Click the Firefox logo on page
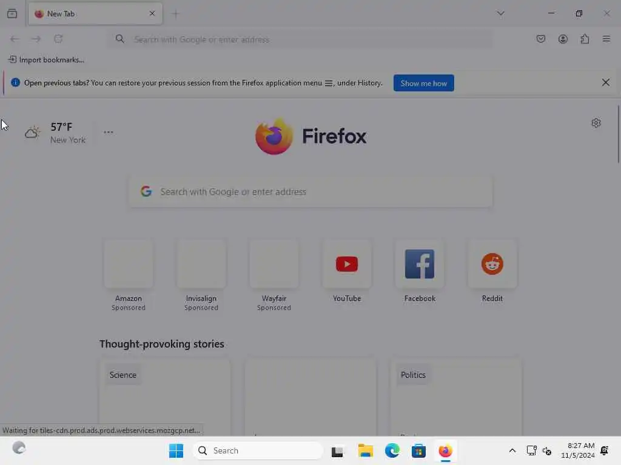 310,136
